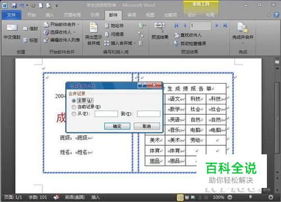The height and width of the screenshot is (202, 281).
Task: Select the All records radio button
Action: (74, 100)
